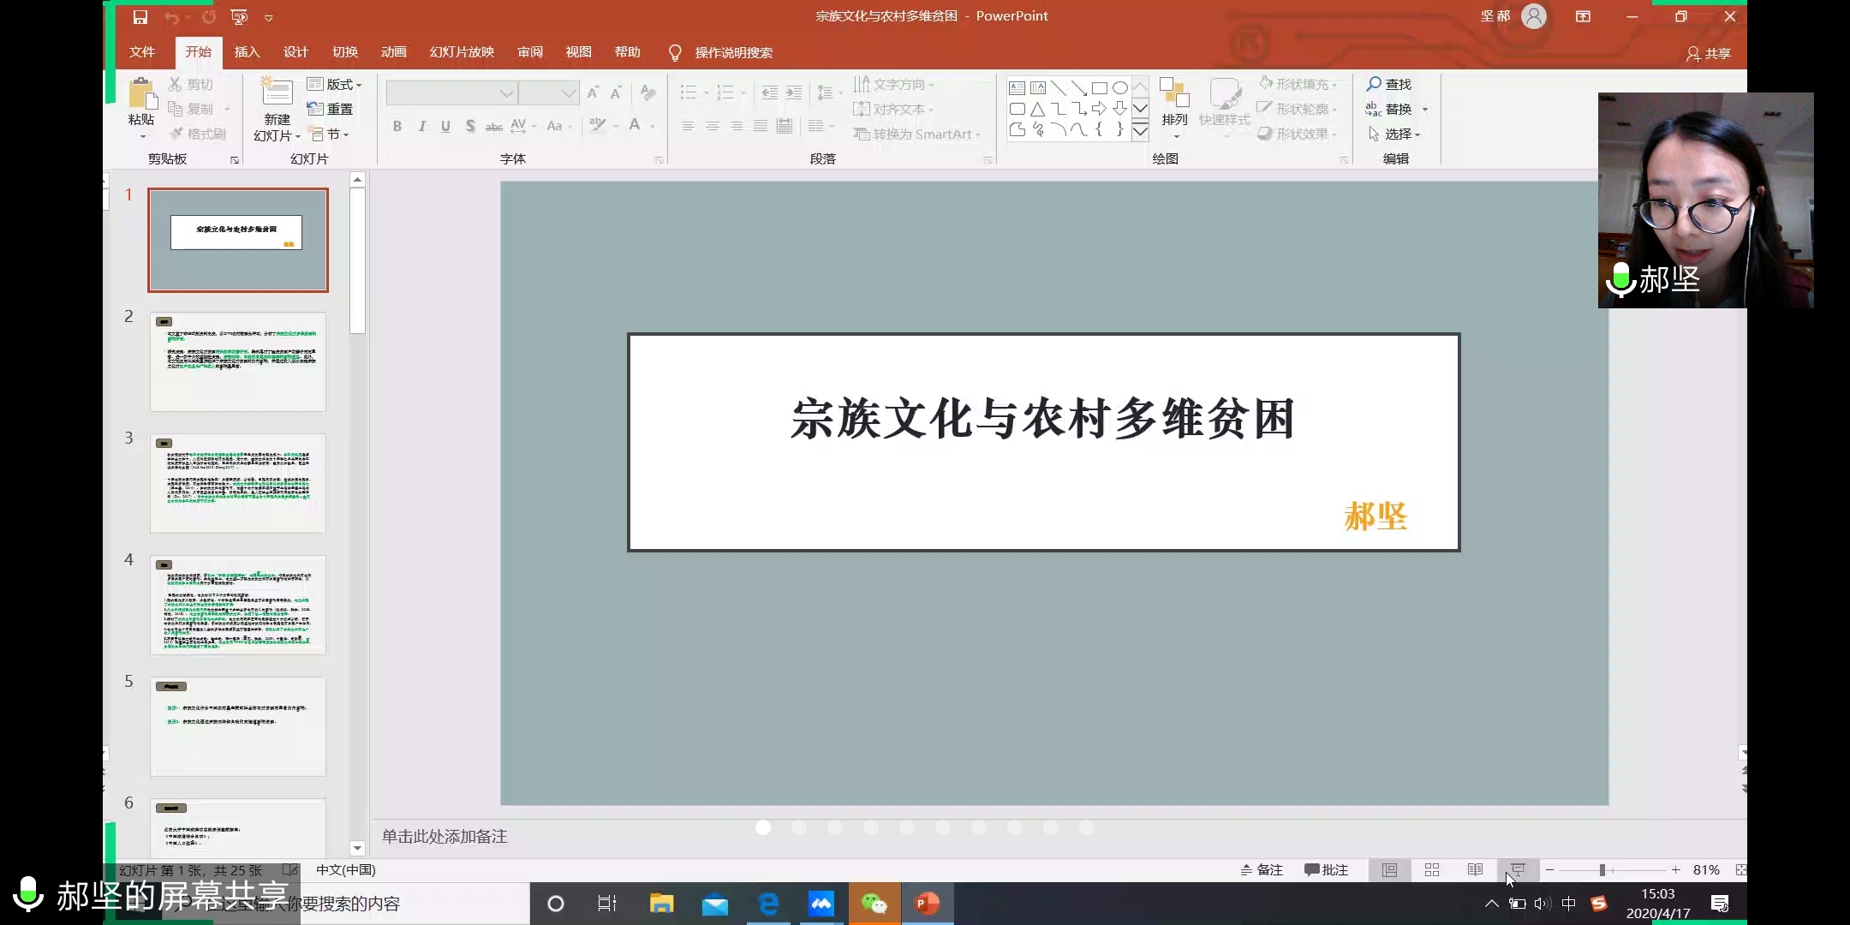Image resolution: width=1850 pixels, height=925 pixels.
Task: Insert an oval shape from the drawing gallery
Action: pos(1121,87)
